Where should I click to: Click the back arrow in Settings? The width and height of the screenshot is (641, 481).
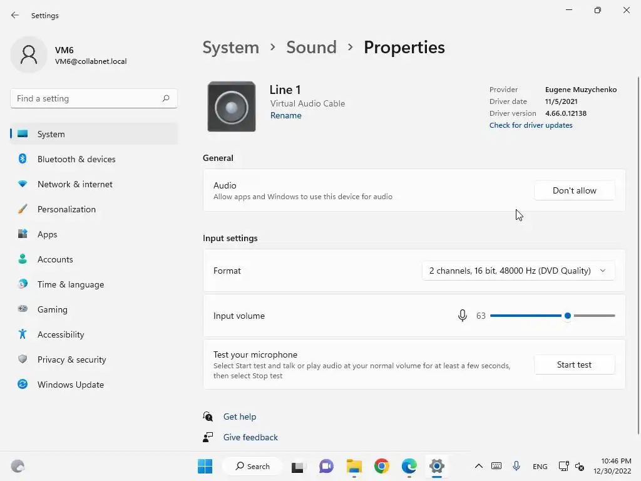click(15, 15)
